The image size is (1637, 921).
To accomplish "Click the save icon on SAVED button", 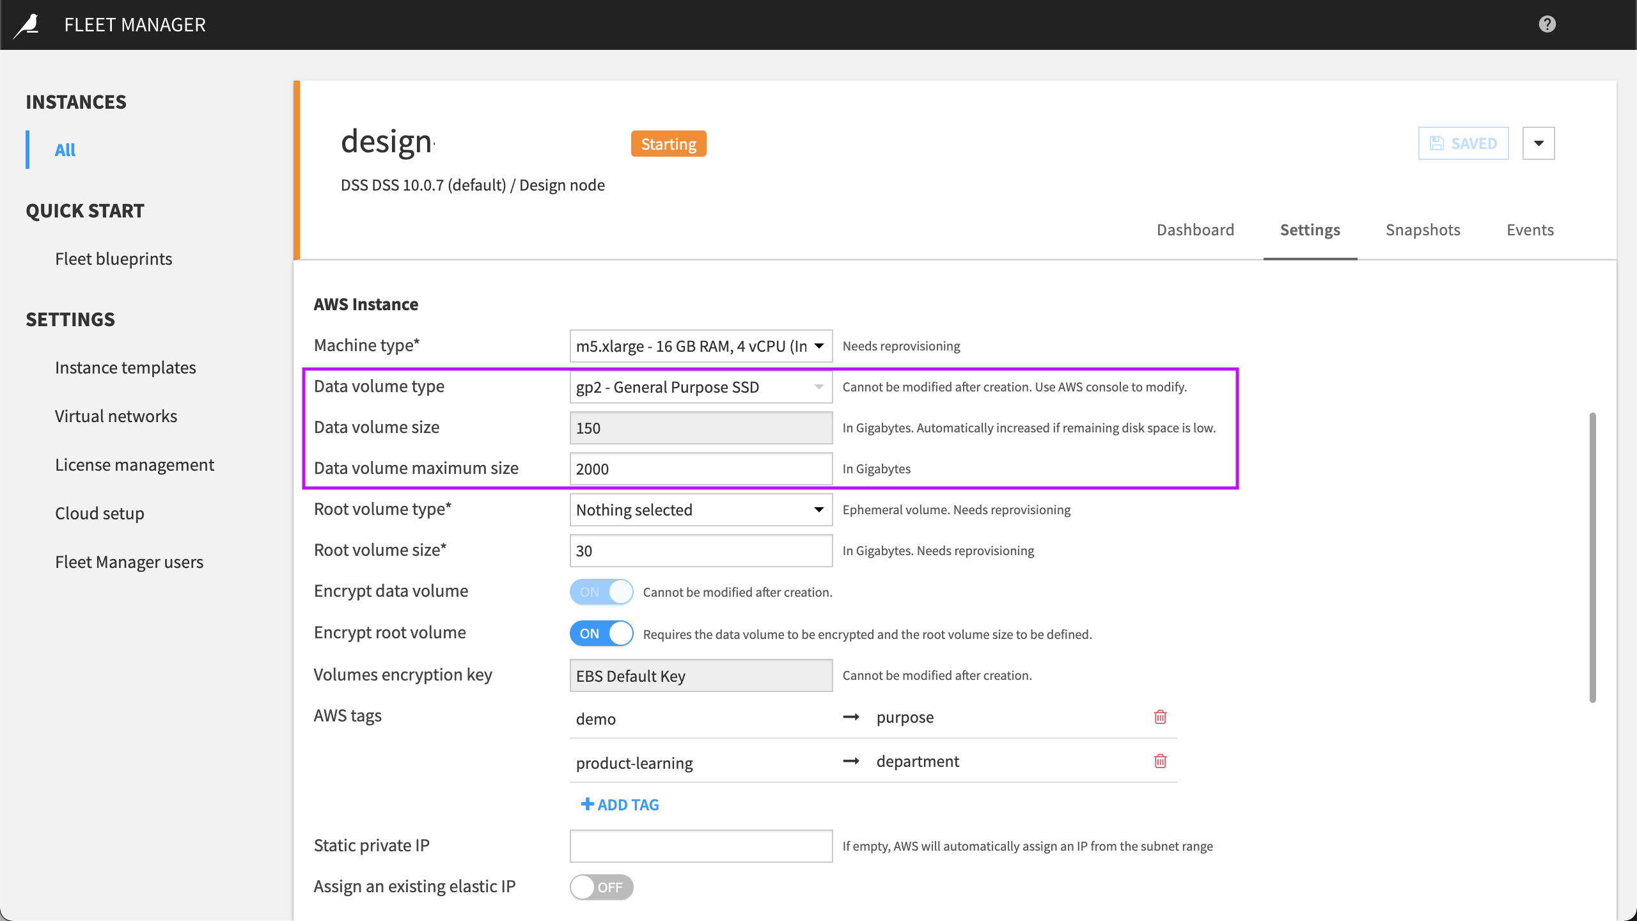I will [1438, 143].
